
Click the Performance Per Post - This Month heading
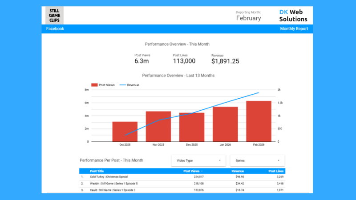(112, 160)
